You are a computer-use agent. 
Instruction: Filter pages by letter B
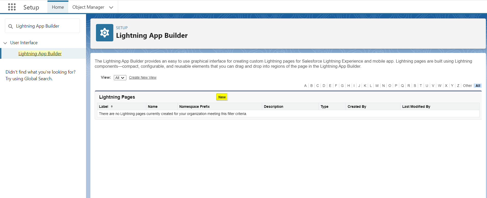[311, 86]
